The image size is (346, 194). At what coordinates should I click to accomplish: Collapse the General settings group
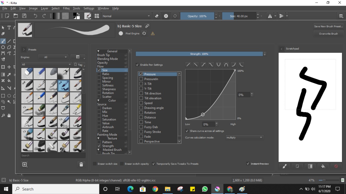[98, 51]
